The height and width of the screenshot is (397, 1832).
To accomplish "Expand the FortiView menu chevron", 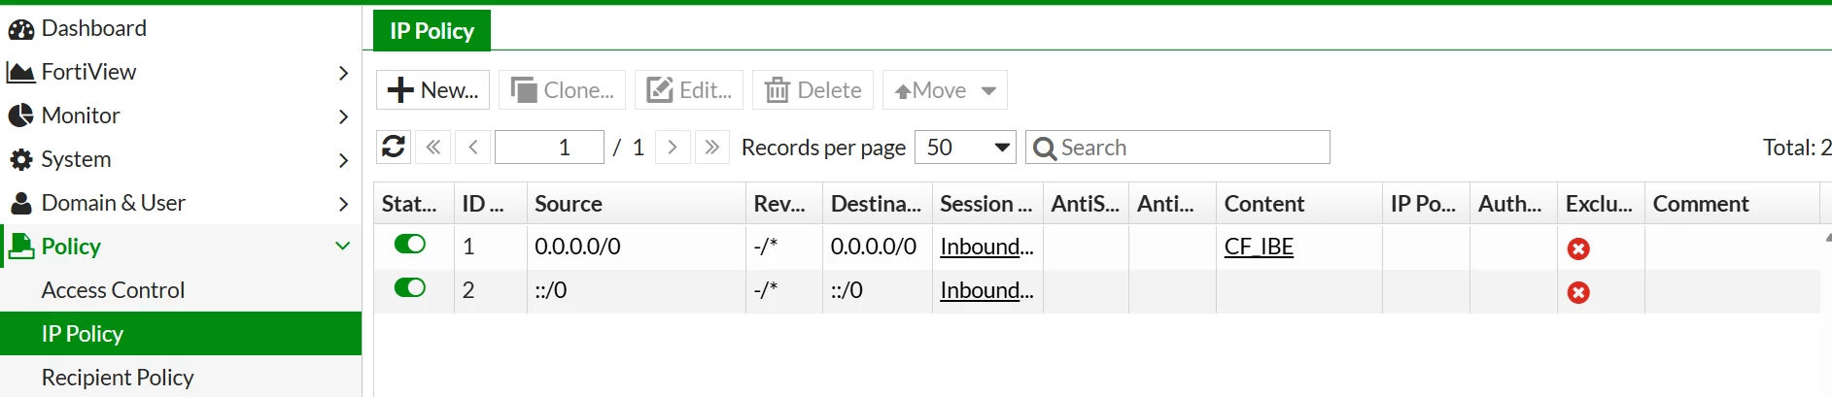I will point(343,73).
